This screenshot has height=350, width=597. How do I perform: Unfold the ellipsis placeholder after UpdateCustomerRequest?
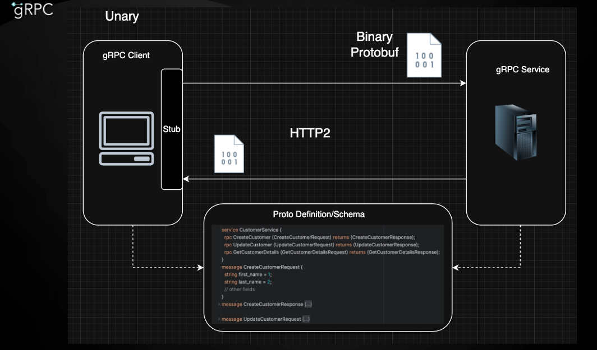(x=306, y=319)
